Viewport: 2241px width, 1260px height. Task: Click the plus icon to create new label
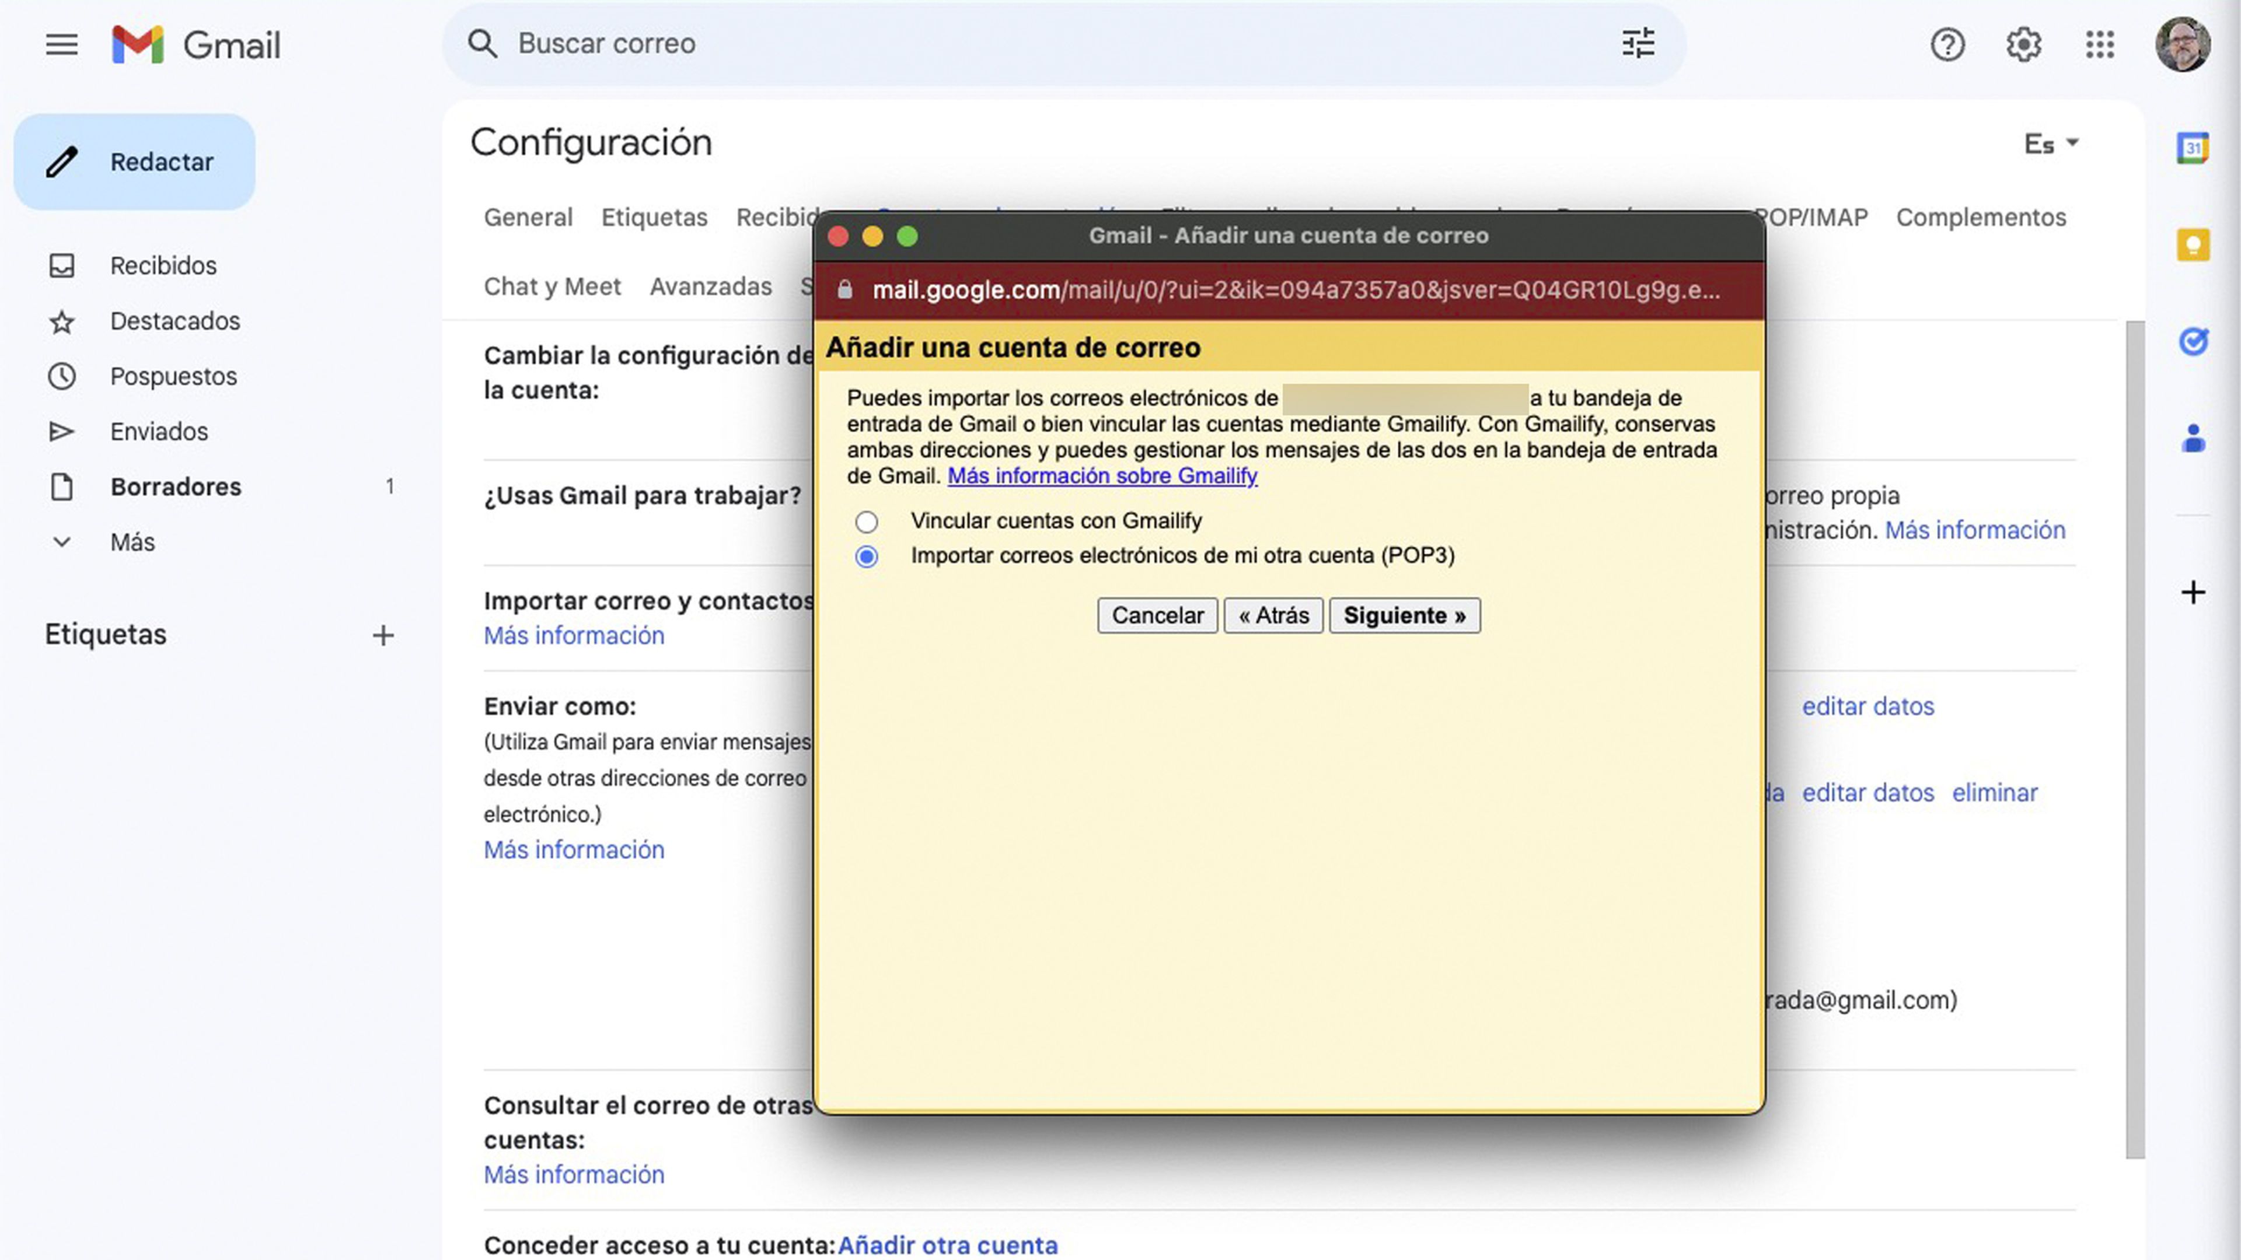tap(383, 636)
